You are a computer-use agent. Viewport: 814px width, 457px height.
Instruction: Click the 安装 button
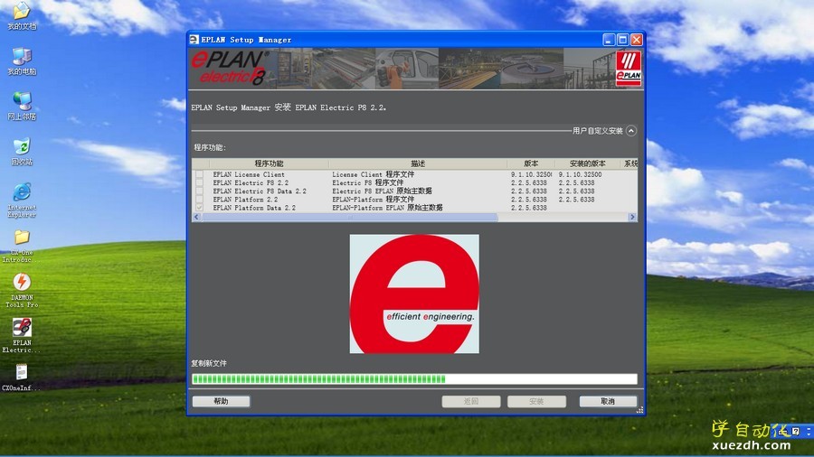coord(536,401)
